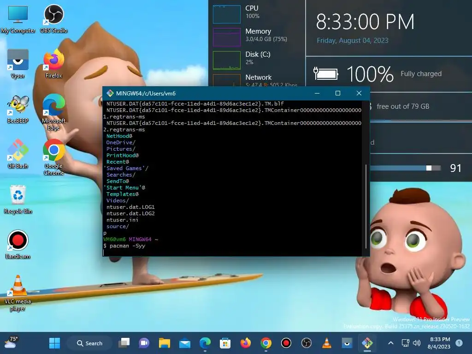Click 'ntuser.dat.LOG1' in terminal
This screenshot has width=472, height=354.
[x=130, y=207]
